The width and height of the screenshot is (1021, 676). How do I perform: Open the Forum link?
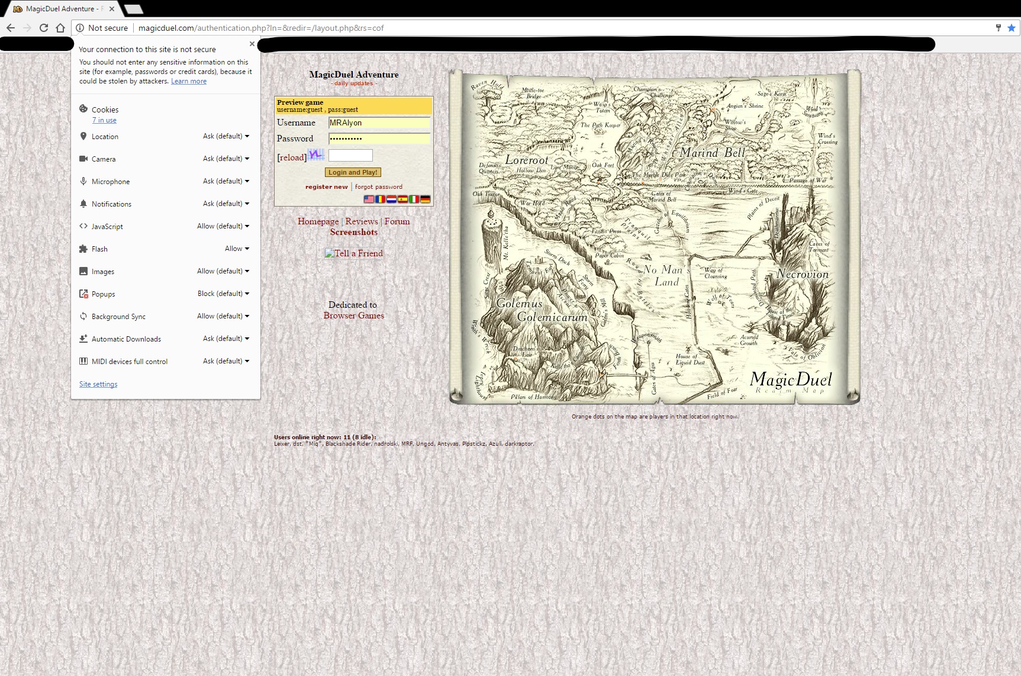397,221
